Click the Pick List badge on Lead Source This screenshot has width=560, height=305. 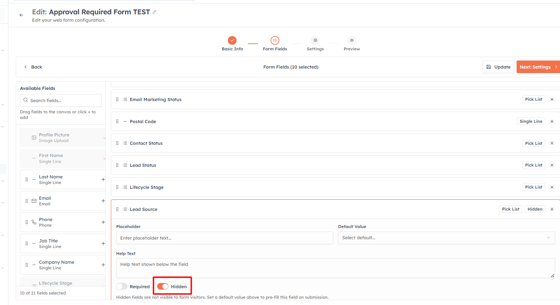click(x=511, y=209)
